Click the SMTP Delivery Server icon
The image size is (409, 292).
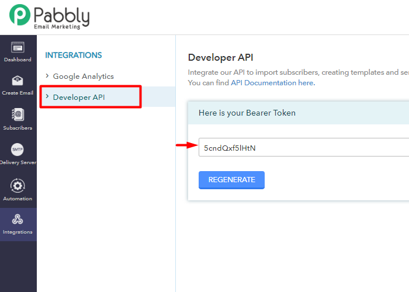(x=17, y=150)
